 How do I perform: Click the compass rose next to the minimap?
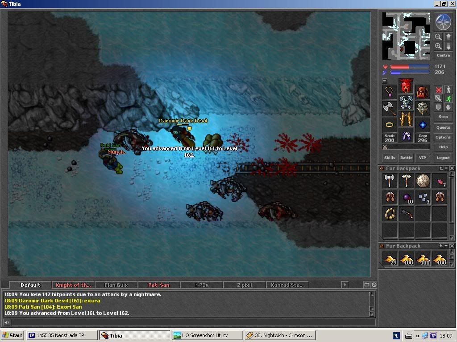443,22
